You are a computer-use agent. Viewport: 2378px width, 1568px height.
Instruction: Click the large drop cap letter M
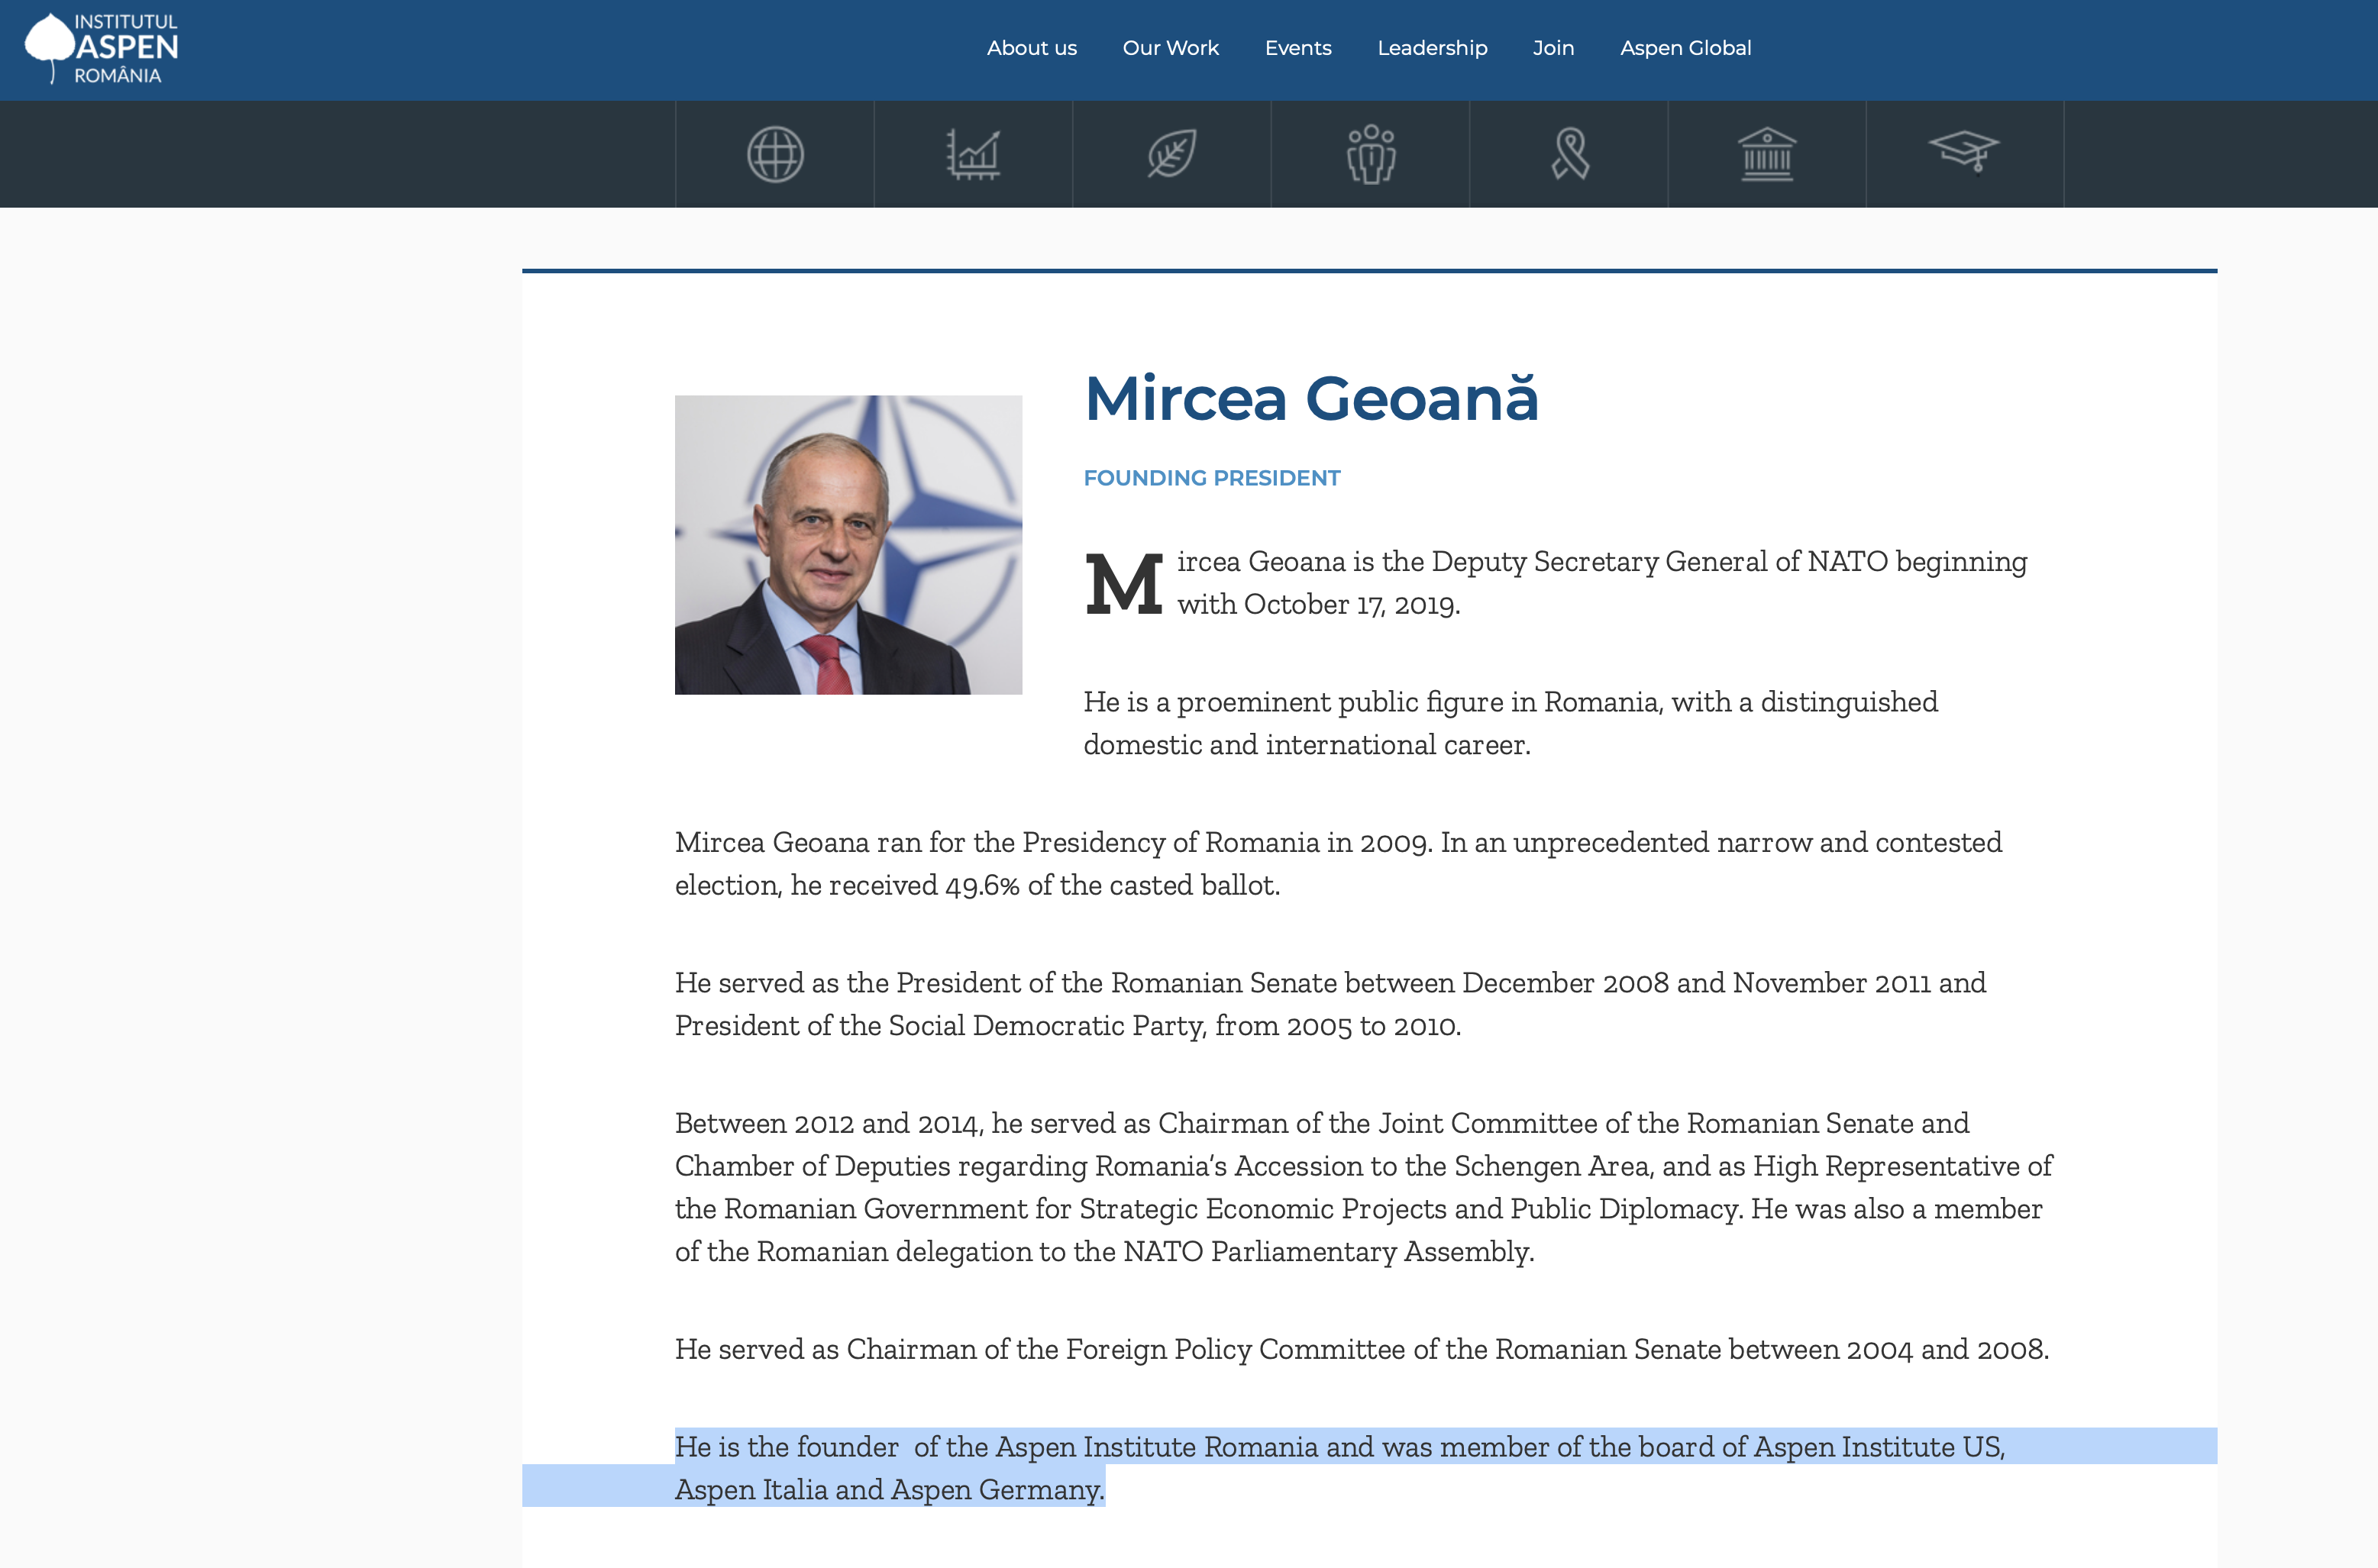(1123, 584)
